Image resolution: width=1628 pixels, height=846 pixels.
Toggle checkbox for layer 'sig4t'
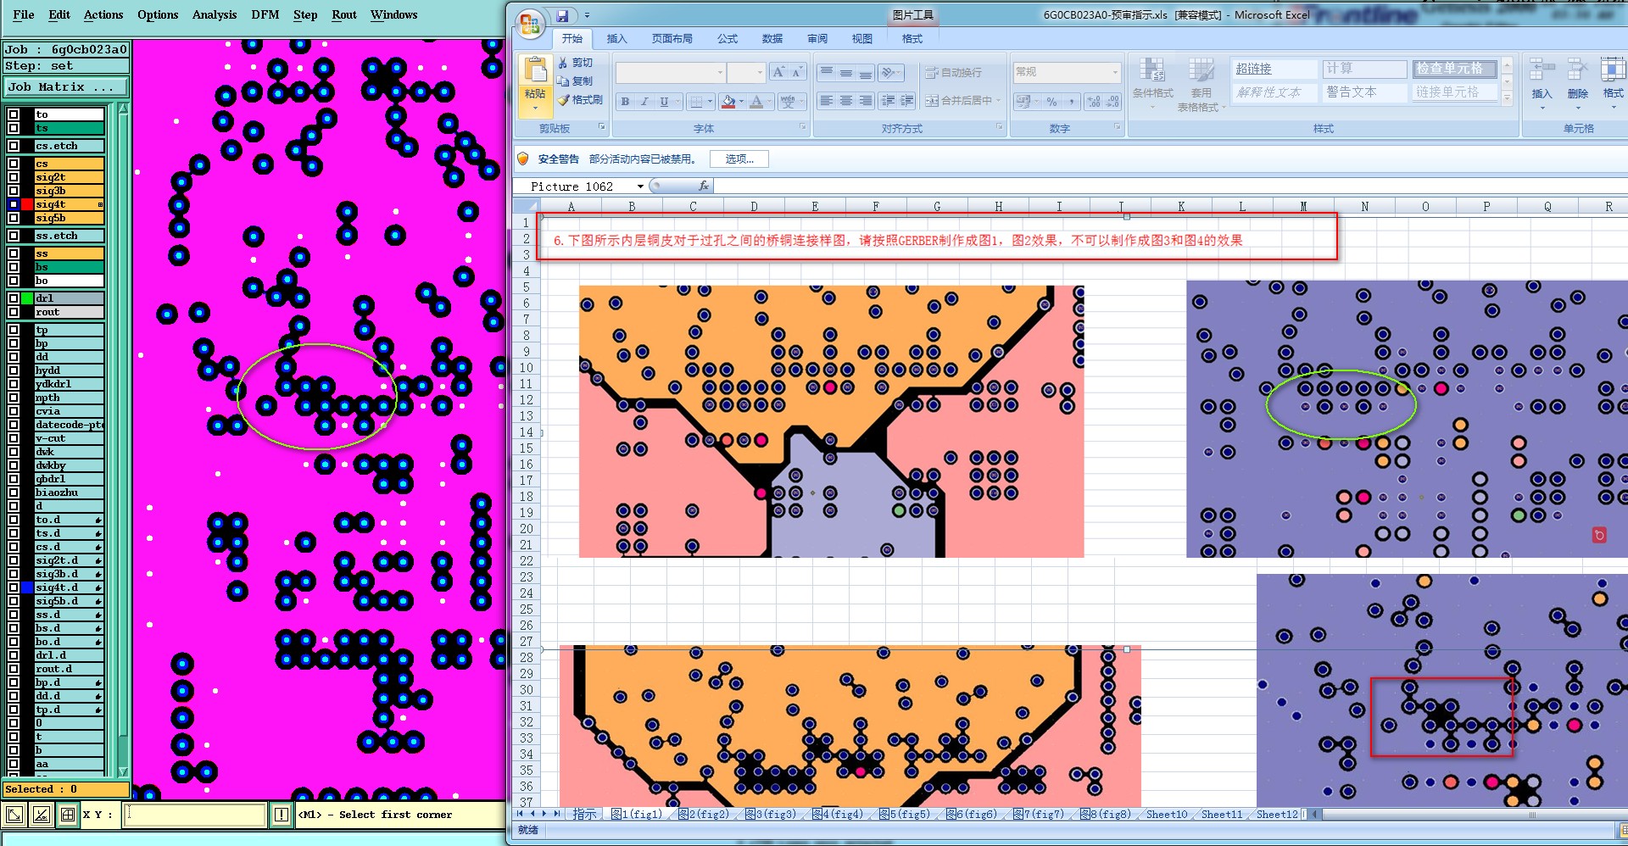pos(14,204)
